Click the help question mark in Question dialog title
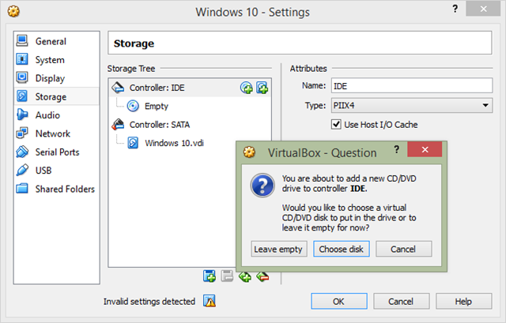Viewport: 506px width, 323px height. (x=397, y=149)
